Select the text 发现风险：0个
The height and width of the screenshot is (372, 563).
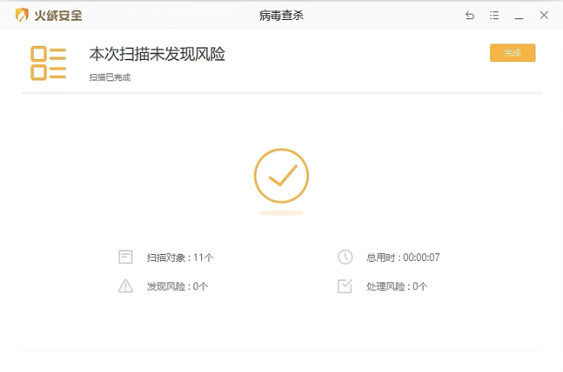[177, 286]
